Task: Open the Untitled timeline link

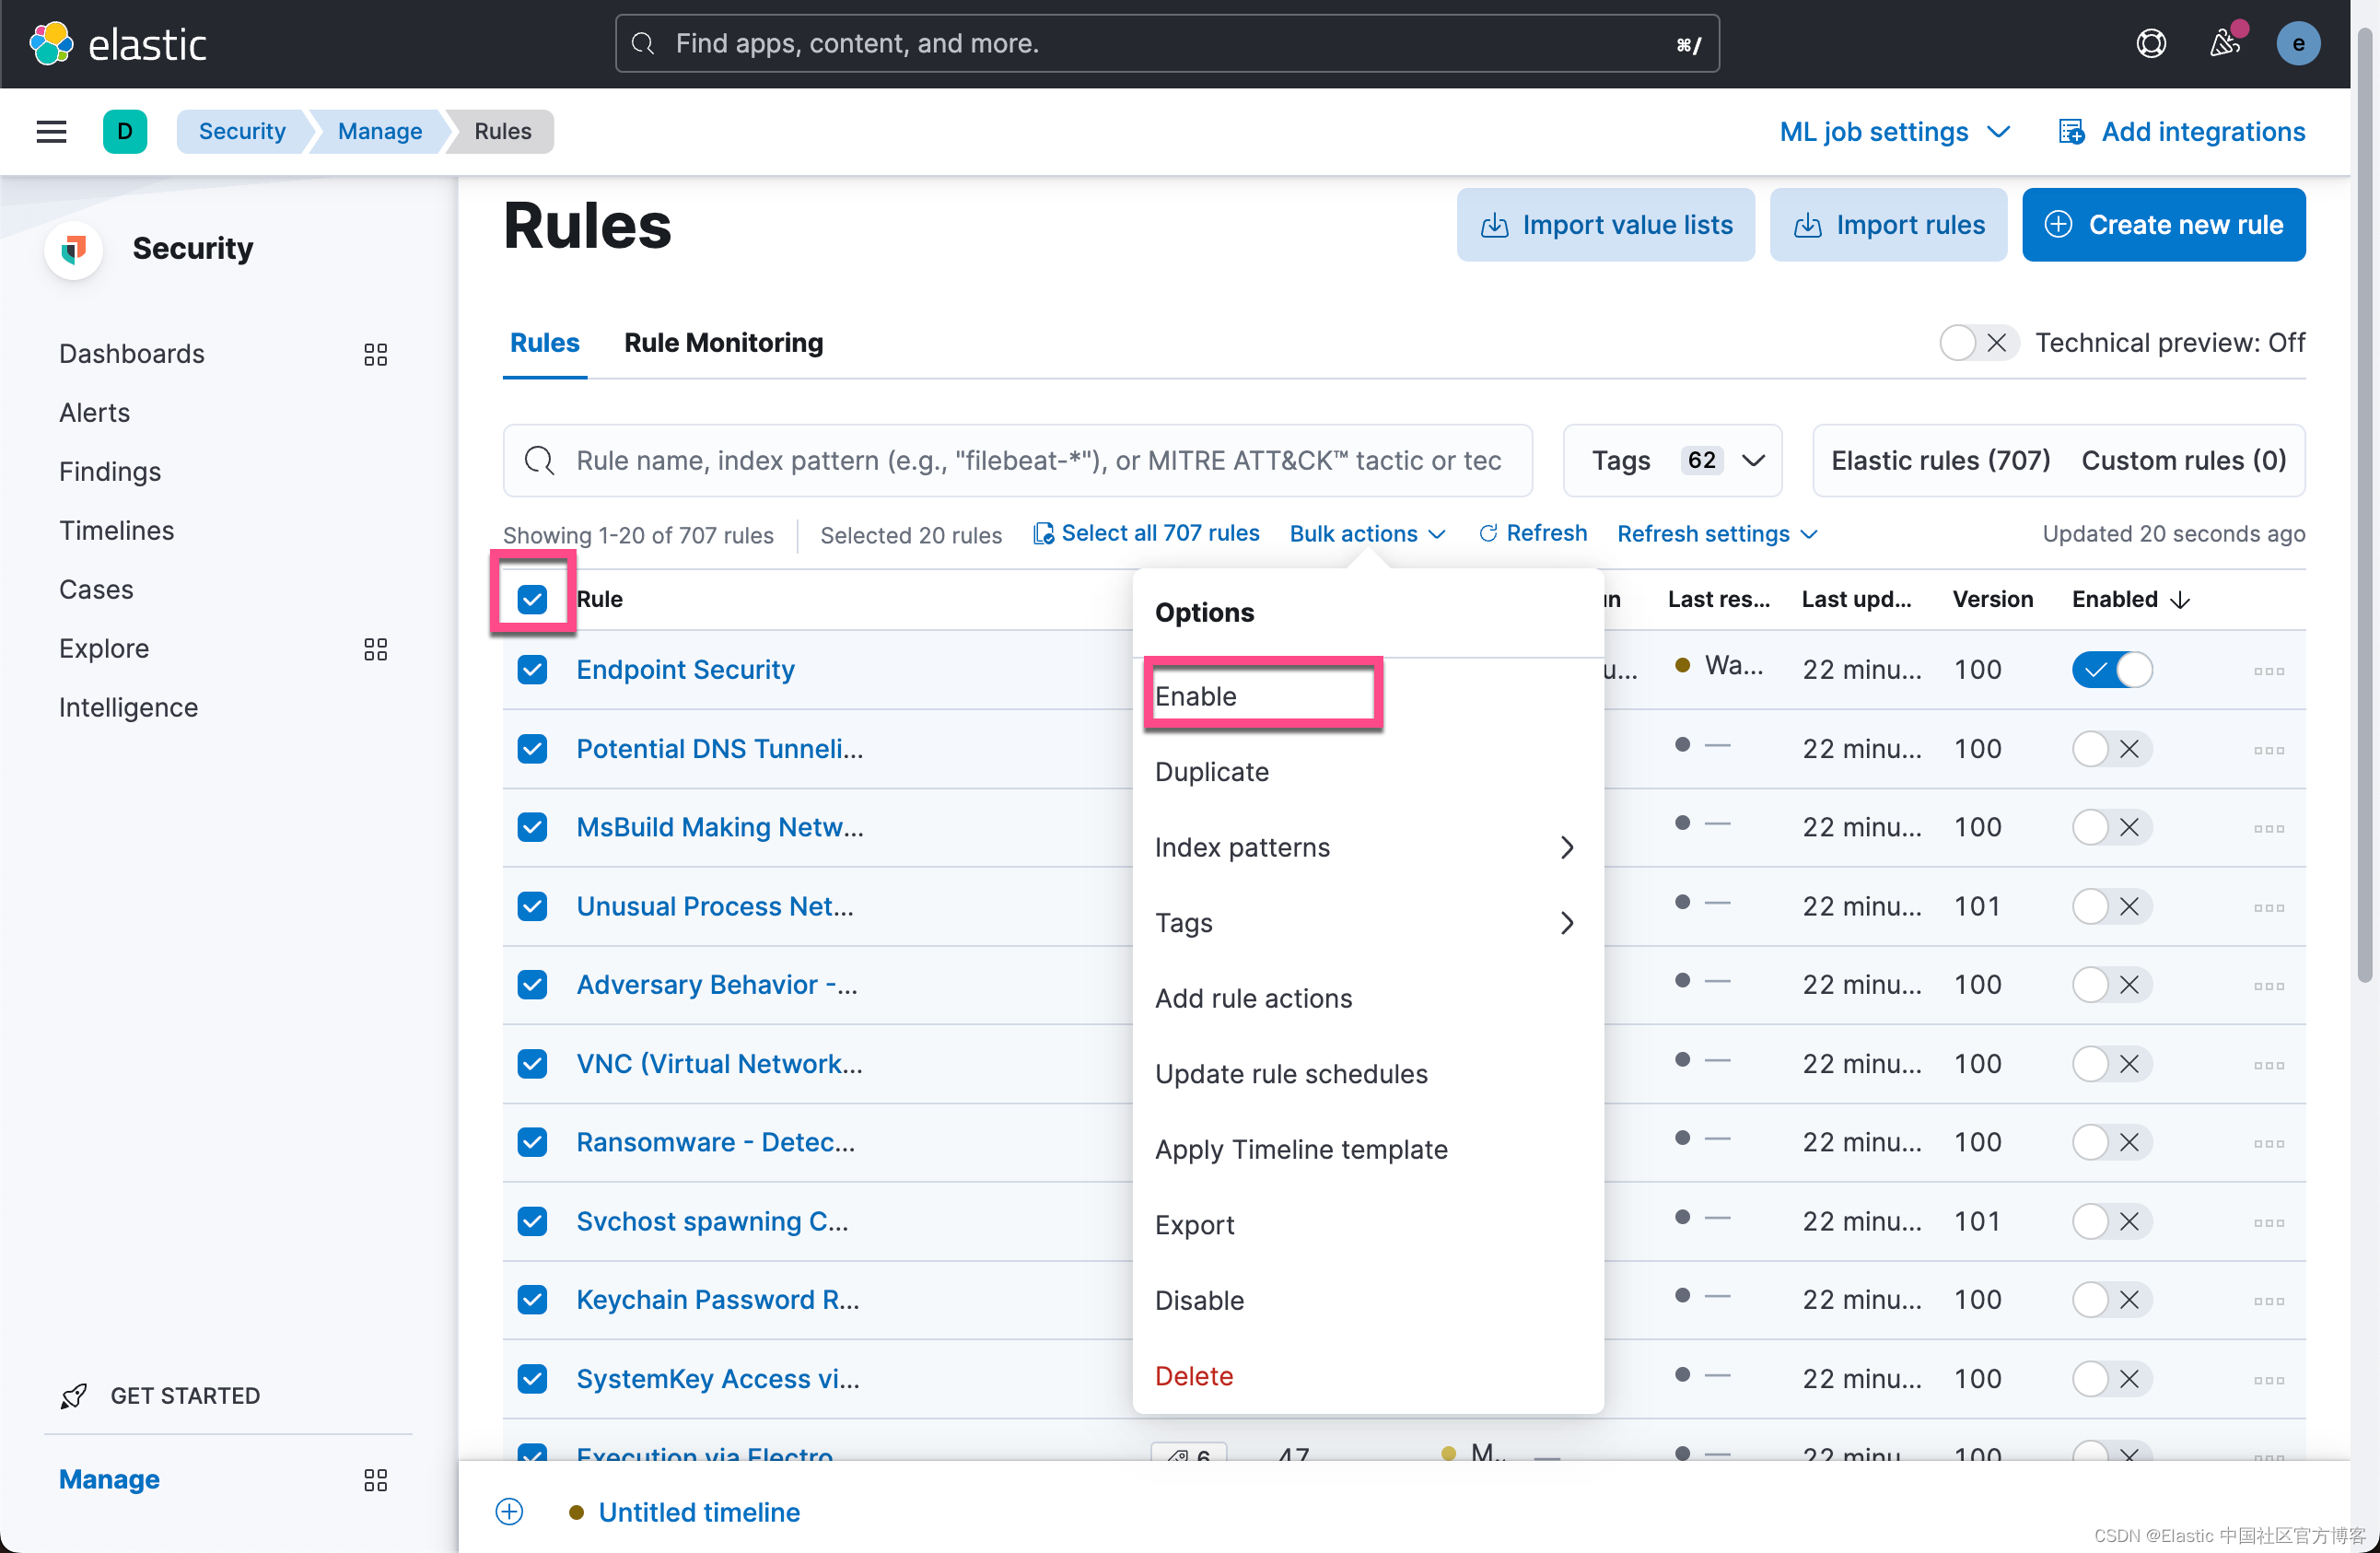Action: (x=698, y=1512)
